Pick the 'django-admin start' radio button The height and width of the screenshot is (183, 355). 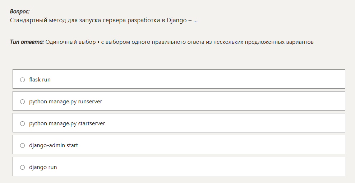click(x=22, y=145)
